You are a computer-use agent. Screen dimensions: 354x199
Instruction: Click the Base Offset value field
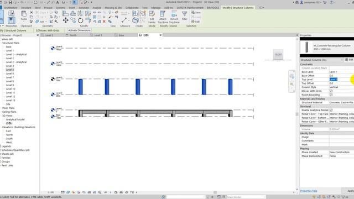click(x=341, y=76)
